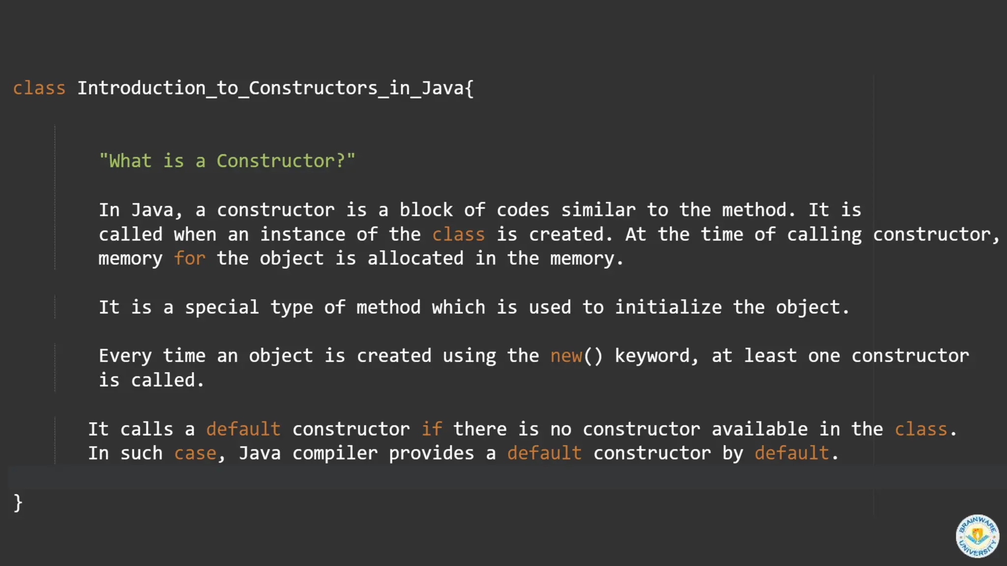Click the orange 'case' keyword

click(x=195, y=453)
